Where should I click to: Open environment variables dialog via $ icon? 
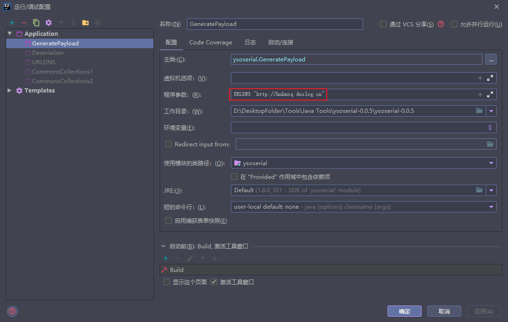coord(490,127)
